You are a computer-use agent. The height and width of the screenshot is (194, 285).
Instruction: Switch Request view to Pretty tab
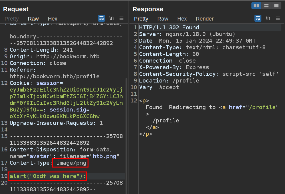point(11,19)
